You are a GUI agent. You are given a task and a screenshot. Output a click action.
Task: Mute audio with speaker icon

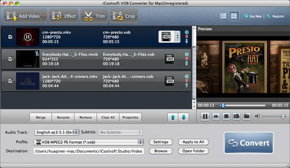point(257,116)
